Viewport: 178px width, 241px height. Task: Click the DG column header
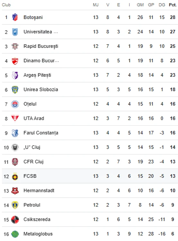[x=162, y=5]
